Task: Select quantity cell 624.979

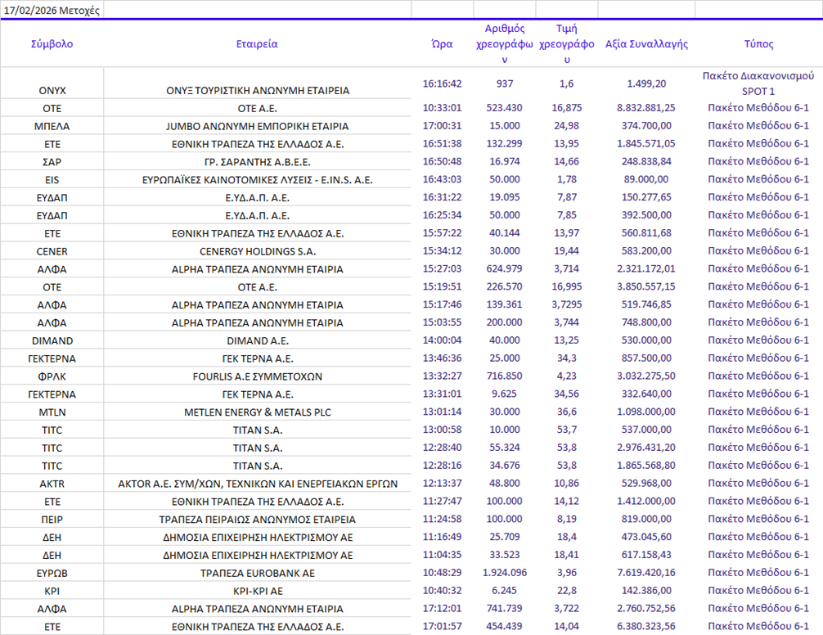Action: pyautogui.click(x=505, y=268)
